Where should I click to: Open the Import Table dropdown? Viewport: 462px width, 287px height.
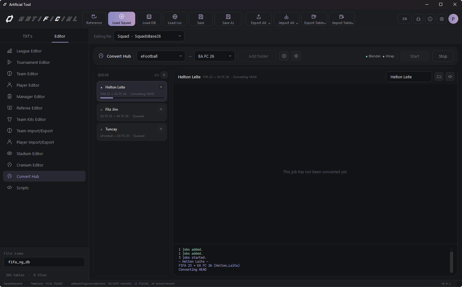pyautogui.click(x=342, y=19)
